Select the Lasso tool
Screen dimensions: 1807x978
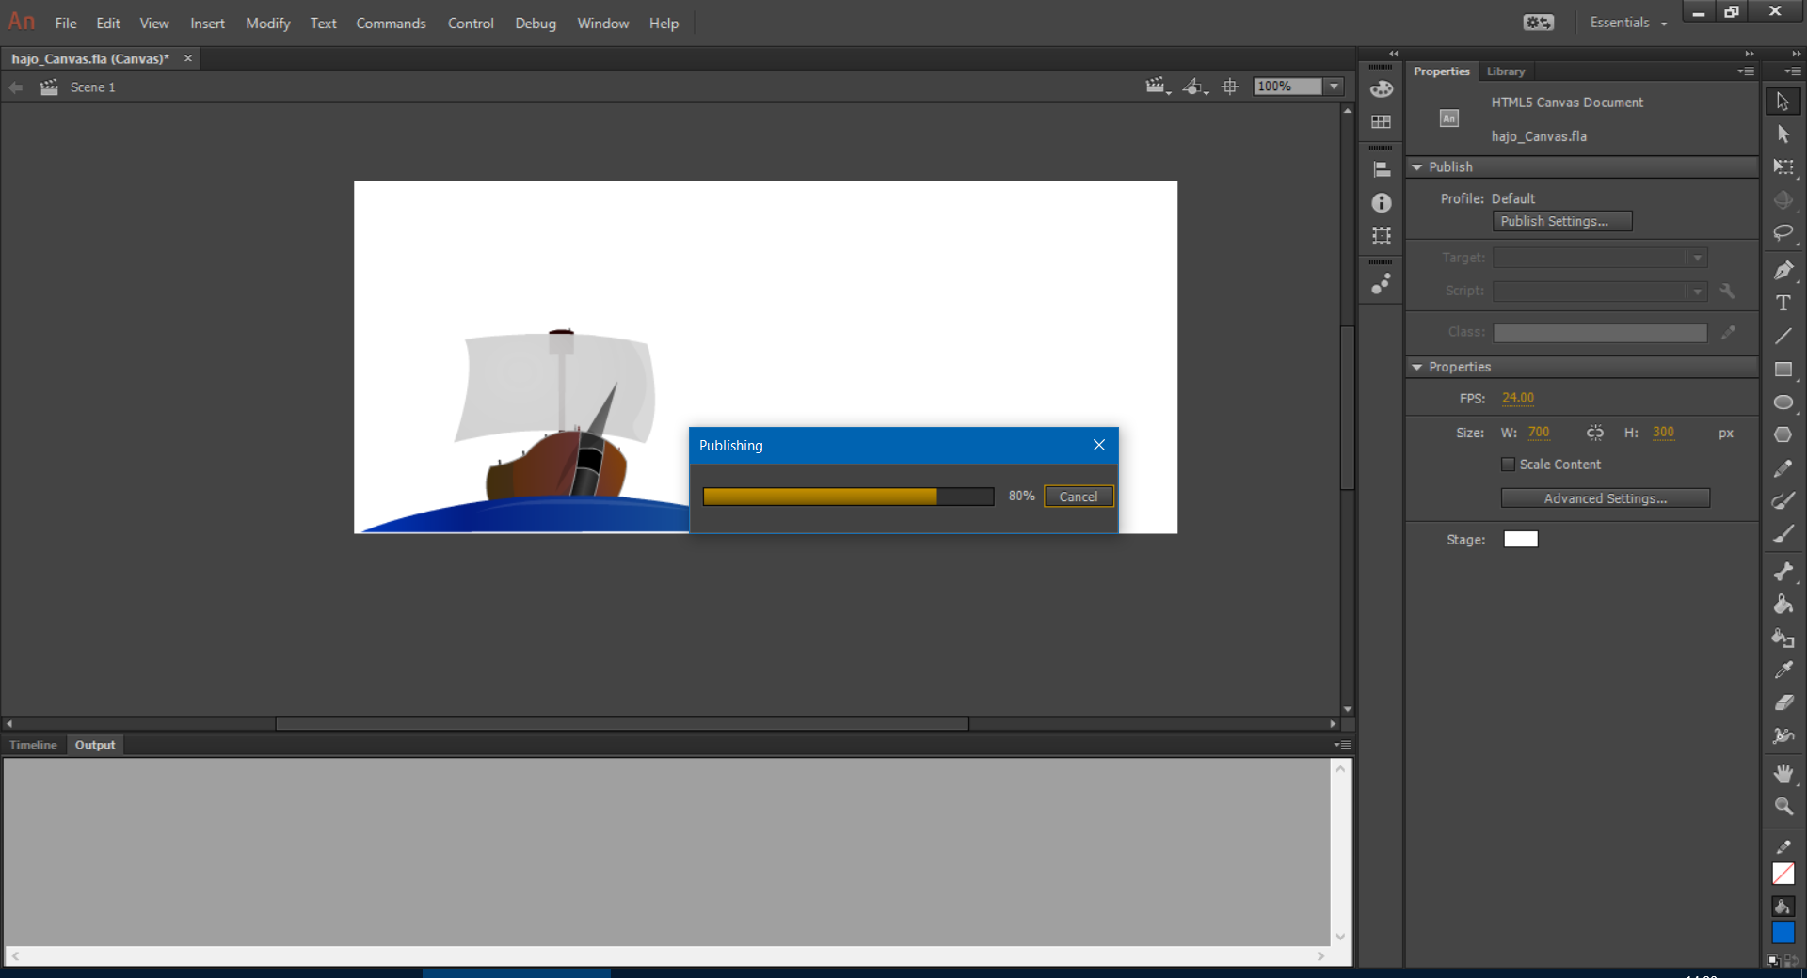tap(1783, 233)
